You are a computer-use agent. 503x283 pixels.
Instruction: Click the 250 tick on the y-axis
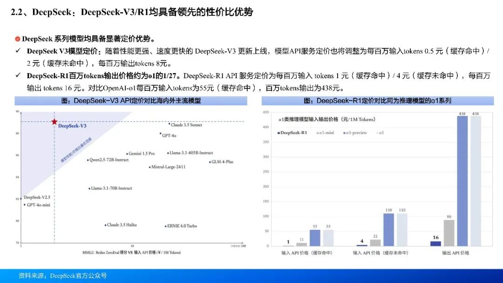pyautogui.click(x=266, y=171)
